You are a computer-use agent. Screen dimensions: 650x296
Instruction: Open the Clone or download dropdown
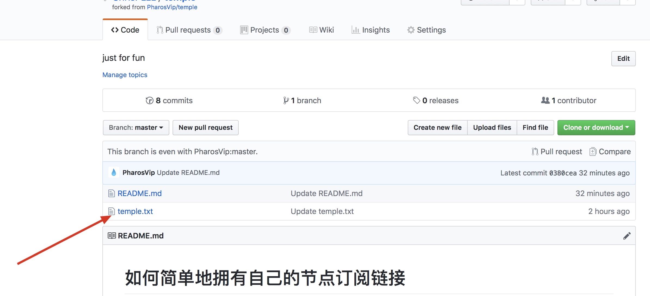pos(596,127)
